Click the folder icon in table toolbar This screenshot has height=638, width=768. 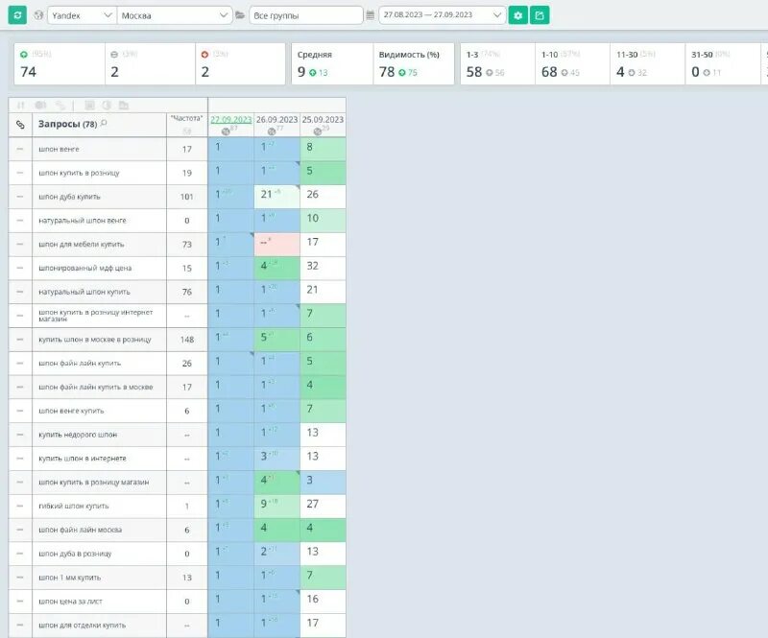point(124,106)
